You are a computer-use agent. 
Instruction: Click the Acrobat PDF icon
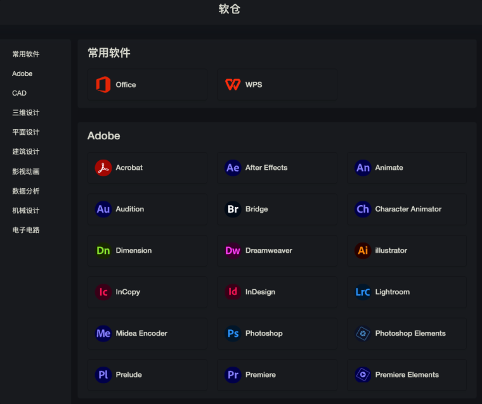tap(103, 168)
